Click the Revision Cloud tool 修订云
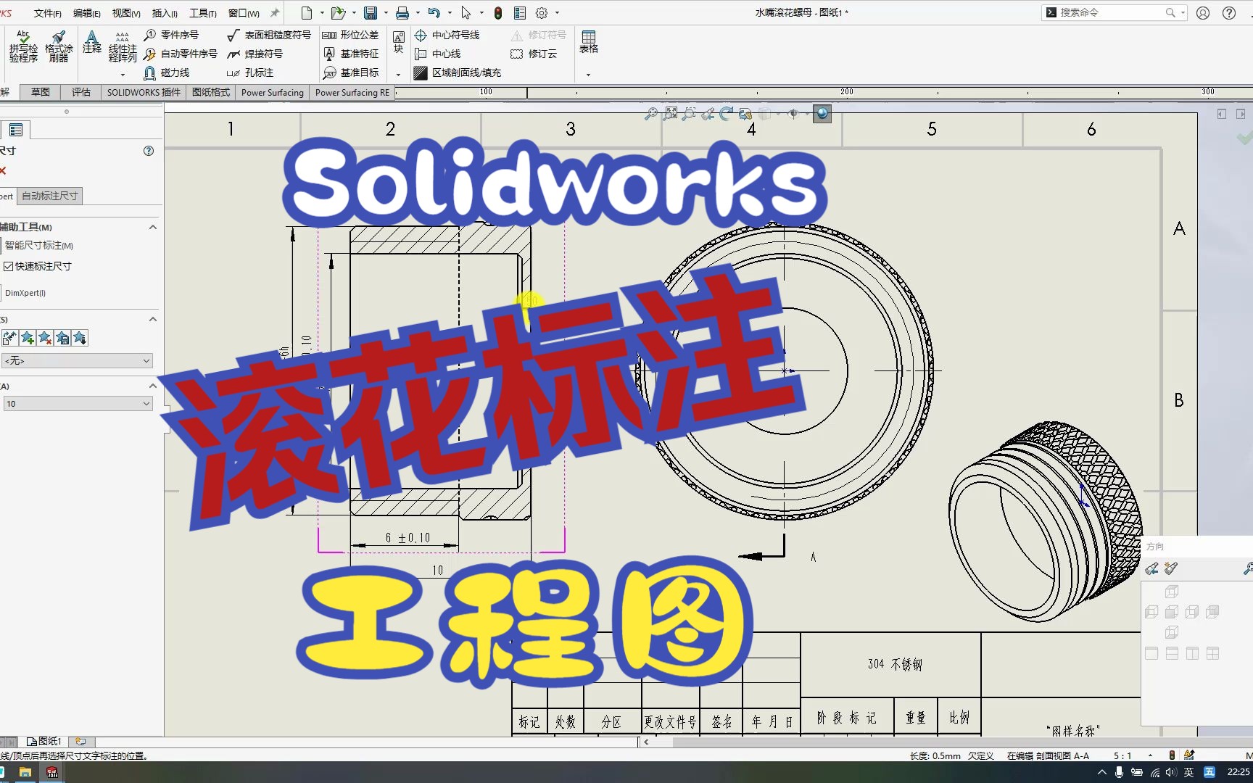The image size is (1253, 783). click(x=534, y=54)
